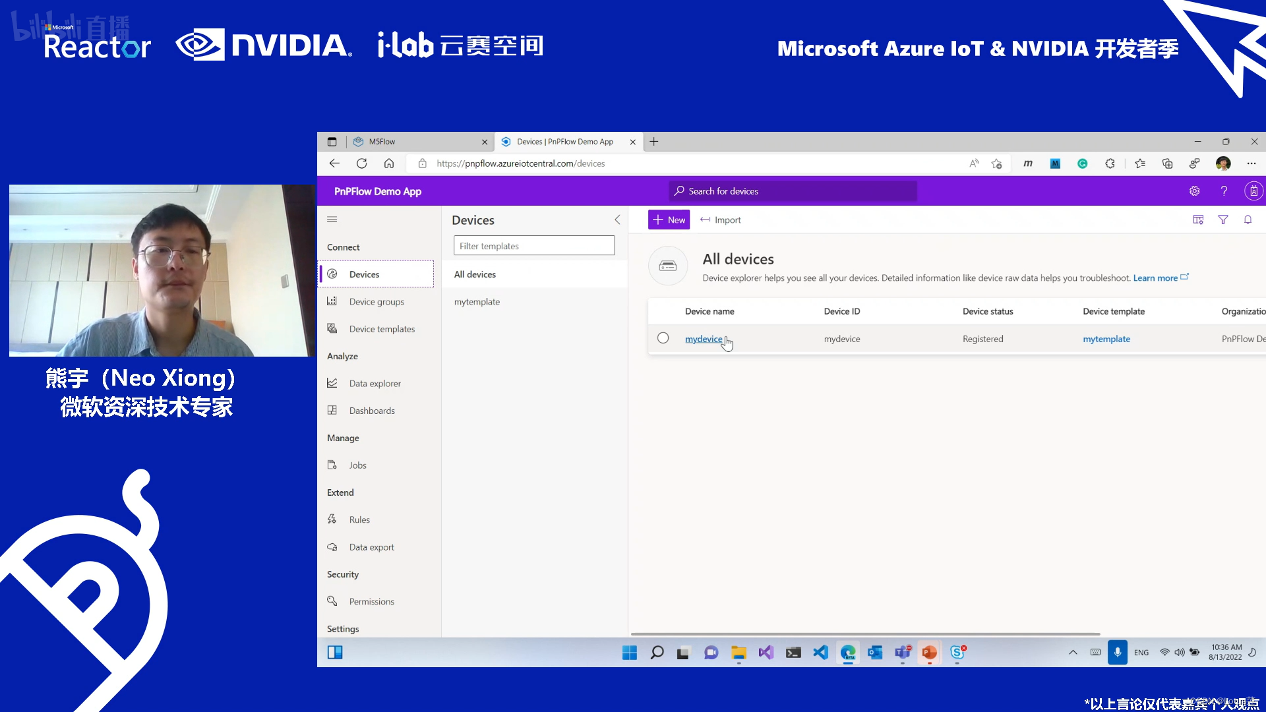Open the help question mark icon
This screenshot has height=712, width=1266.
click(x=1224, y=191)
